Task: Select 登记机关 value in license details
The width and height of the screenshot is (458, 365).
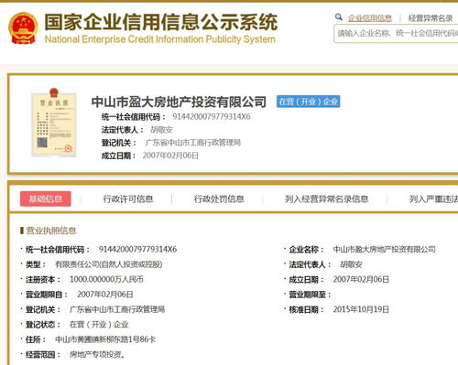Action: [117, 309]
